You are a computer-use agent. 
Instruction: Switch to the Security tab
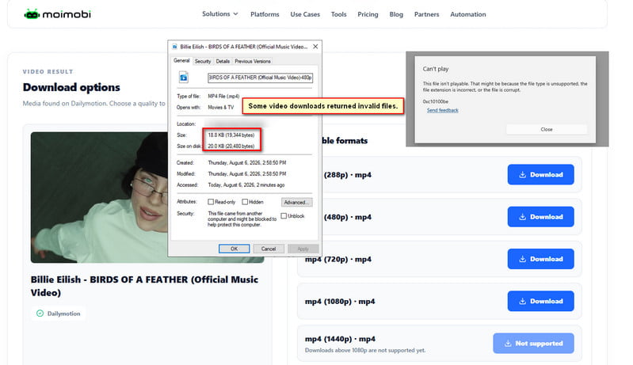coord(203,61)
